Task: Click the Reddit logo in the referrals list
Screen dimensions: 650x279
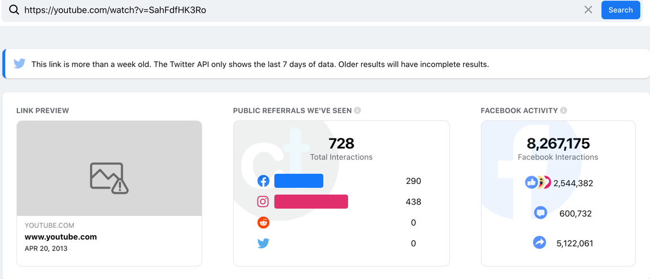Action: point(263,222)
